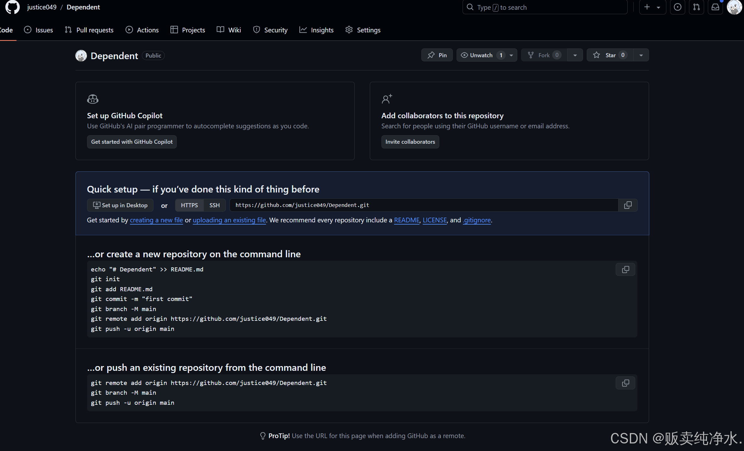
Task: Click the Set up in Desktop download icon
Action: [97, 205]
